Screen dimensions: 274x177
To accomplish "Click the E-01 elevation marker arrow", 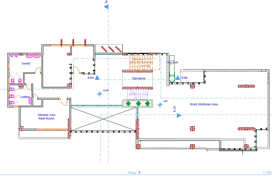I will (179, 115).
